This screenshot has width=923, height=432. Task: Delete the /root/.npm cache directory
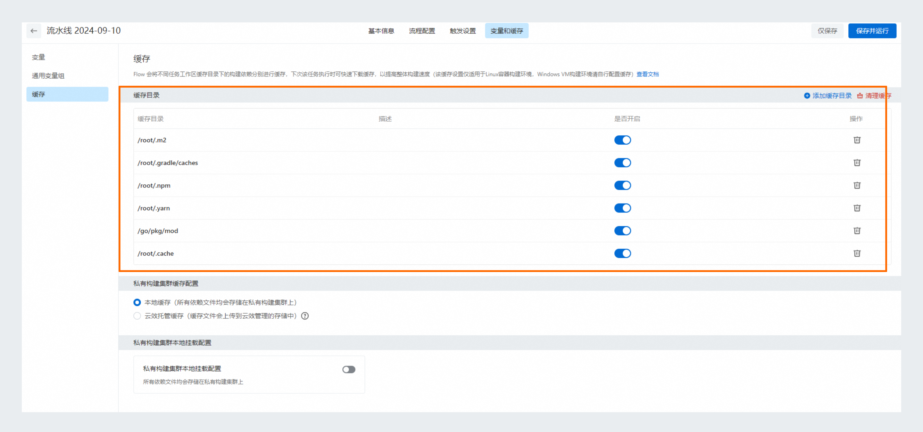click(x=857, y=185)
